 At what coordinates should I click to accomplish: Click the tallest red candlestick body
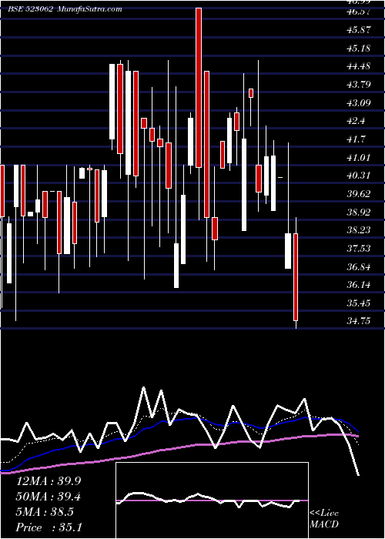(x=199, y=88)
